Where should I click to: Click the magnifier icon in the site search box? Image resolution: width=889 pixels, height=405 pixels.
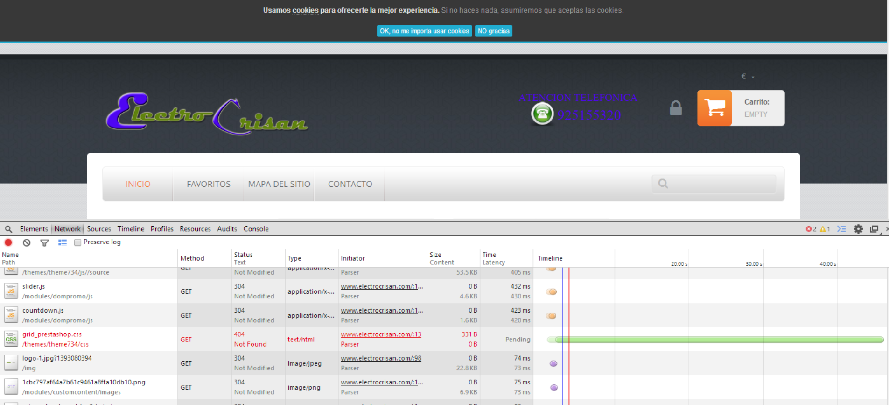pyautogui.click(x=663, y=184)
